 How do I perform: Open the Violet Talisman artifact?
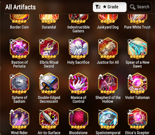[x=137, y=84]
